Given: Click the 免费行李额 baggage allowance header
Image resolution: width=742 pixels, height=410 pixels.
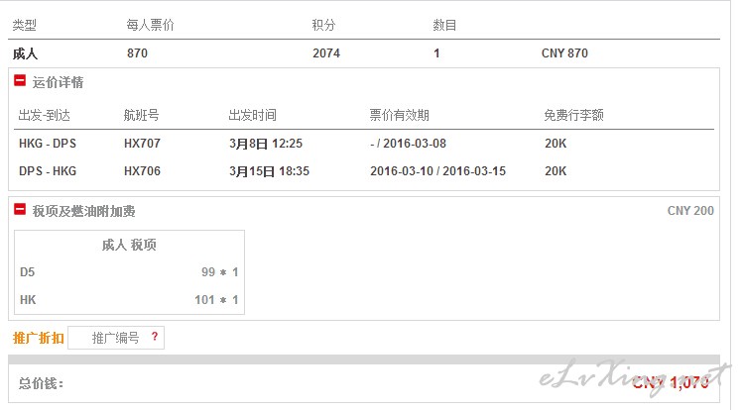Looking at the screenshot, I should click(x=573, y=115).
